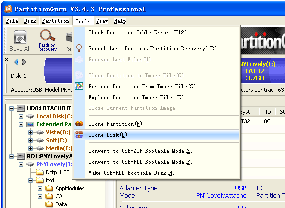Go to previous disk with left arrow

[x=16, y=62]
